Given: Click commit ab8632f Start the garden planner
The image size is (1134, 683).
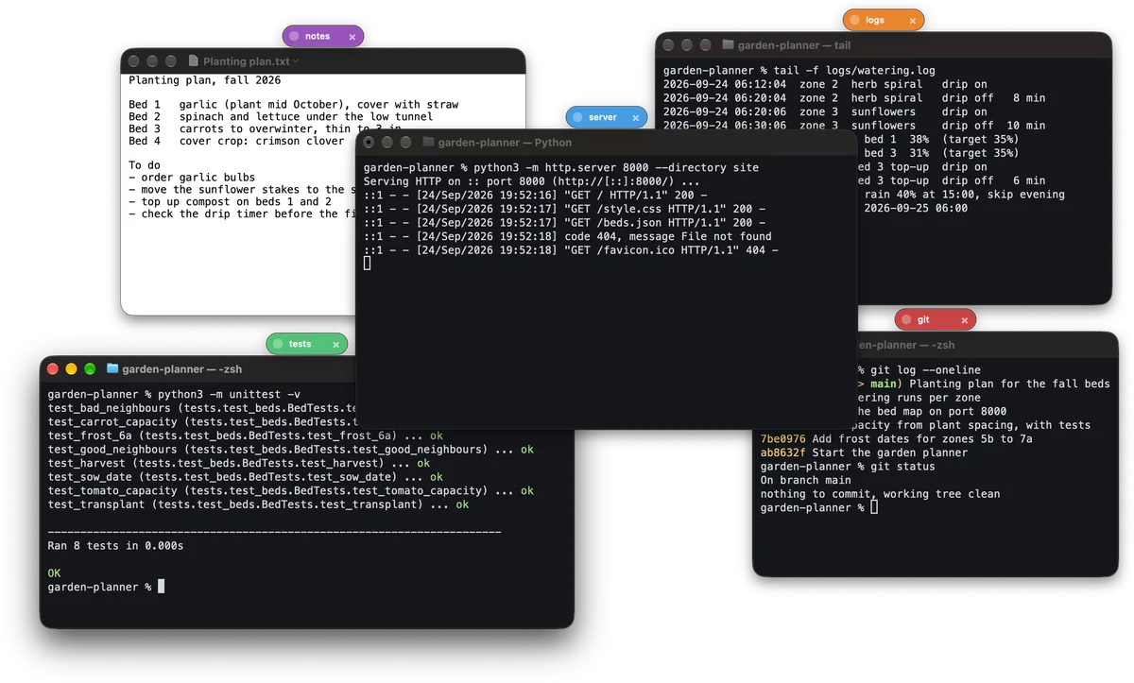Looking at the screenshot, I should 865,452.
